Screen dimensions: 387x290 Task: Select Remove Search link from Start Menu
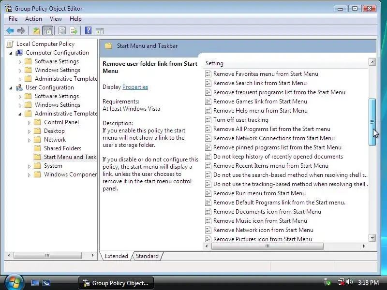(x=260, y=83)
